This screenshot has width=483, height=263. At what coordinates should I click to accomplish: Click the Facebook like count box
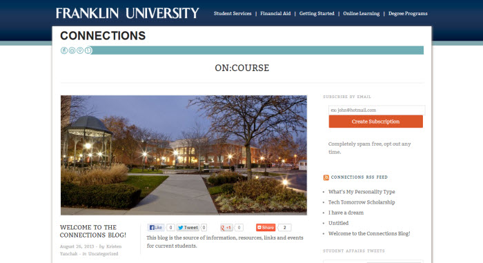point(170,228)
